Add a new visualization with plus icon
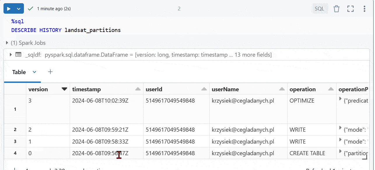This screenshot has height=170, width=375. click(x=50, y=72)
